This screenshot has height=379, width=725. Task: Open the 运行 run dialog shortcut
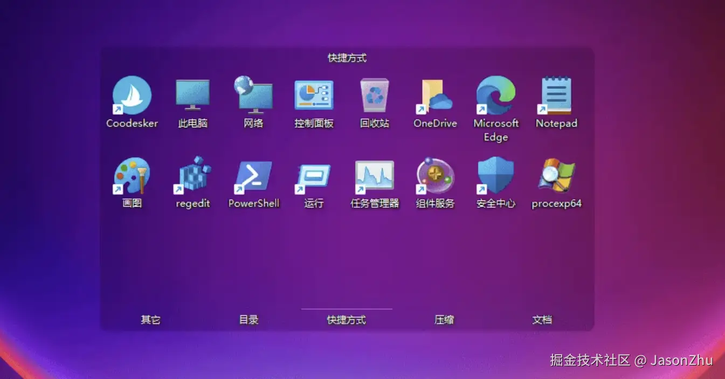314,178
